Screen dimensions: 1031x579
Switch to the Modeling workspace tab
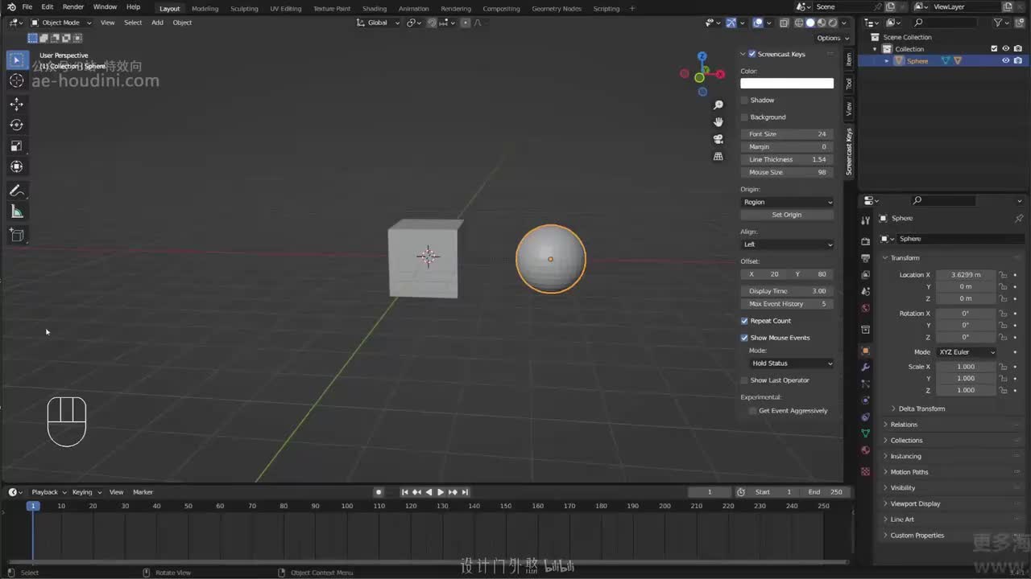[x=205, y=9]
